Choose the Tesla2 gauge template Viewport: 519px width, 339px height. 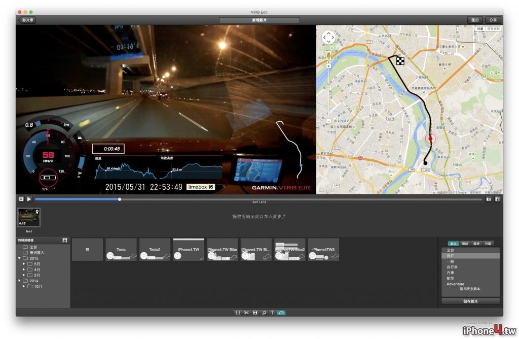coord(155,249)
